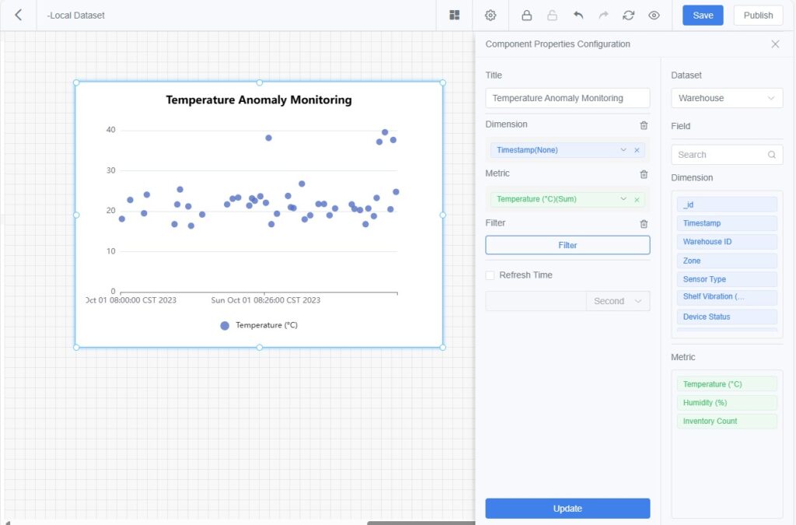Expand the Timestamp(None) dimension dropdown
The height and width of the screenshot is (525, 796).
pos(623,150)
